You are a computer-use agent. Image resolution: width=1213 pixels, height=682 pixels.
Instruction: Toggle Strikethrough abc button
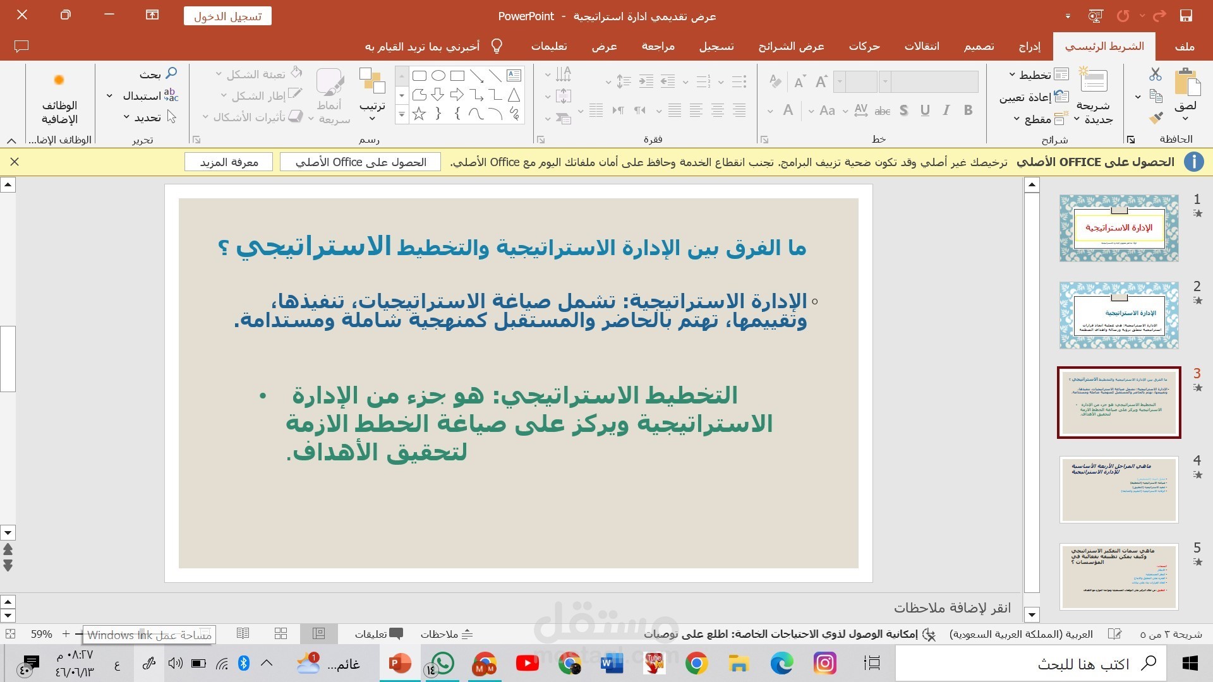[x=883, y=111]
